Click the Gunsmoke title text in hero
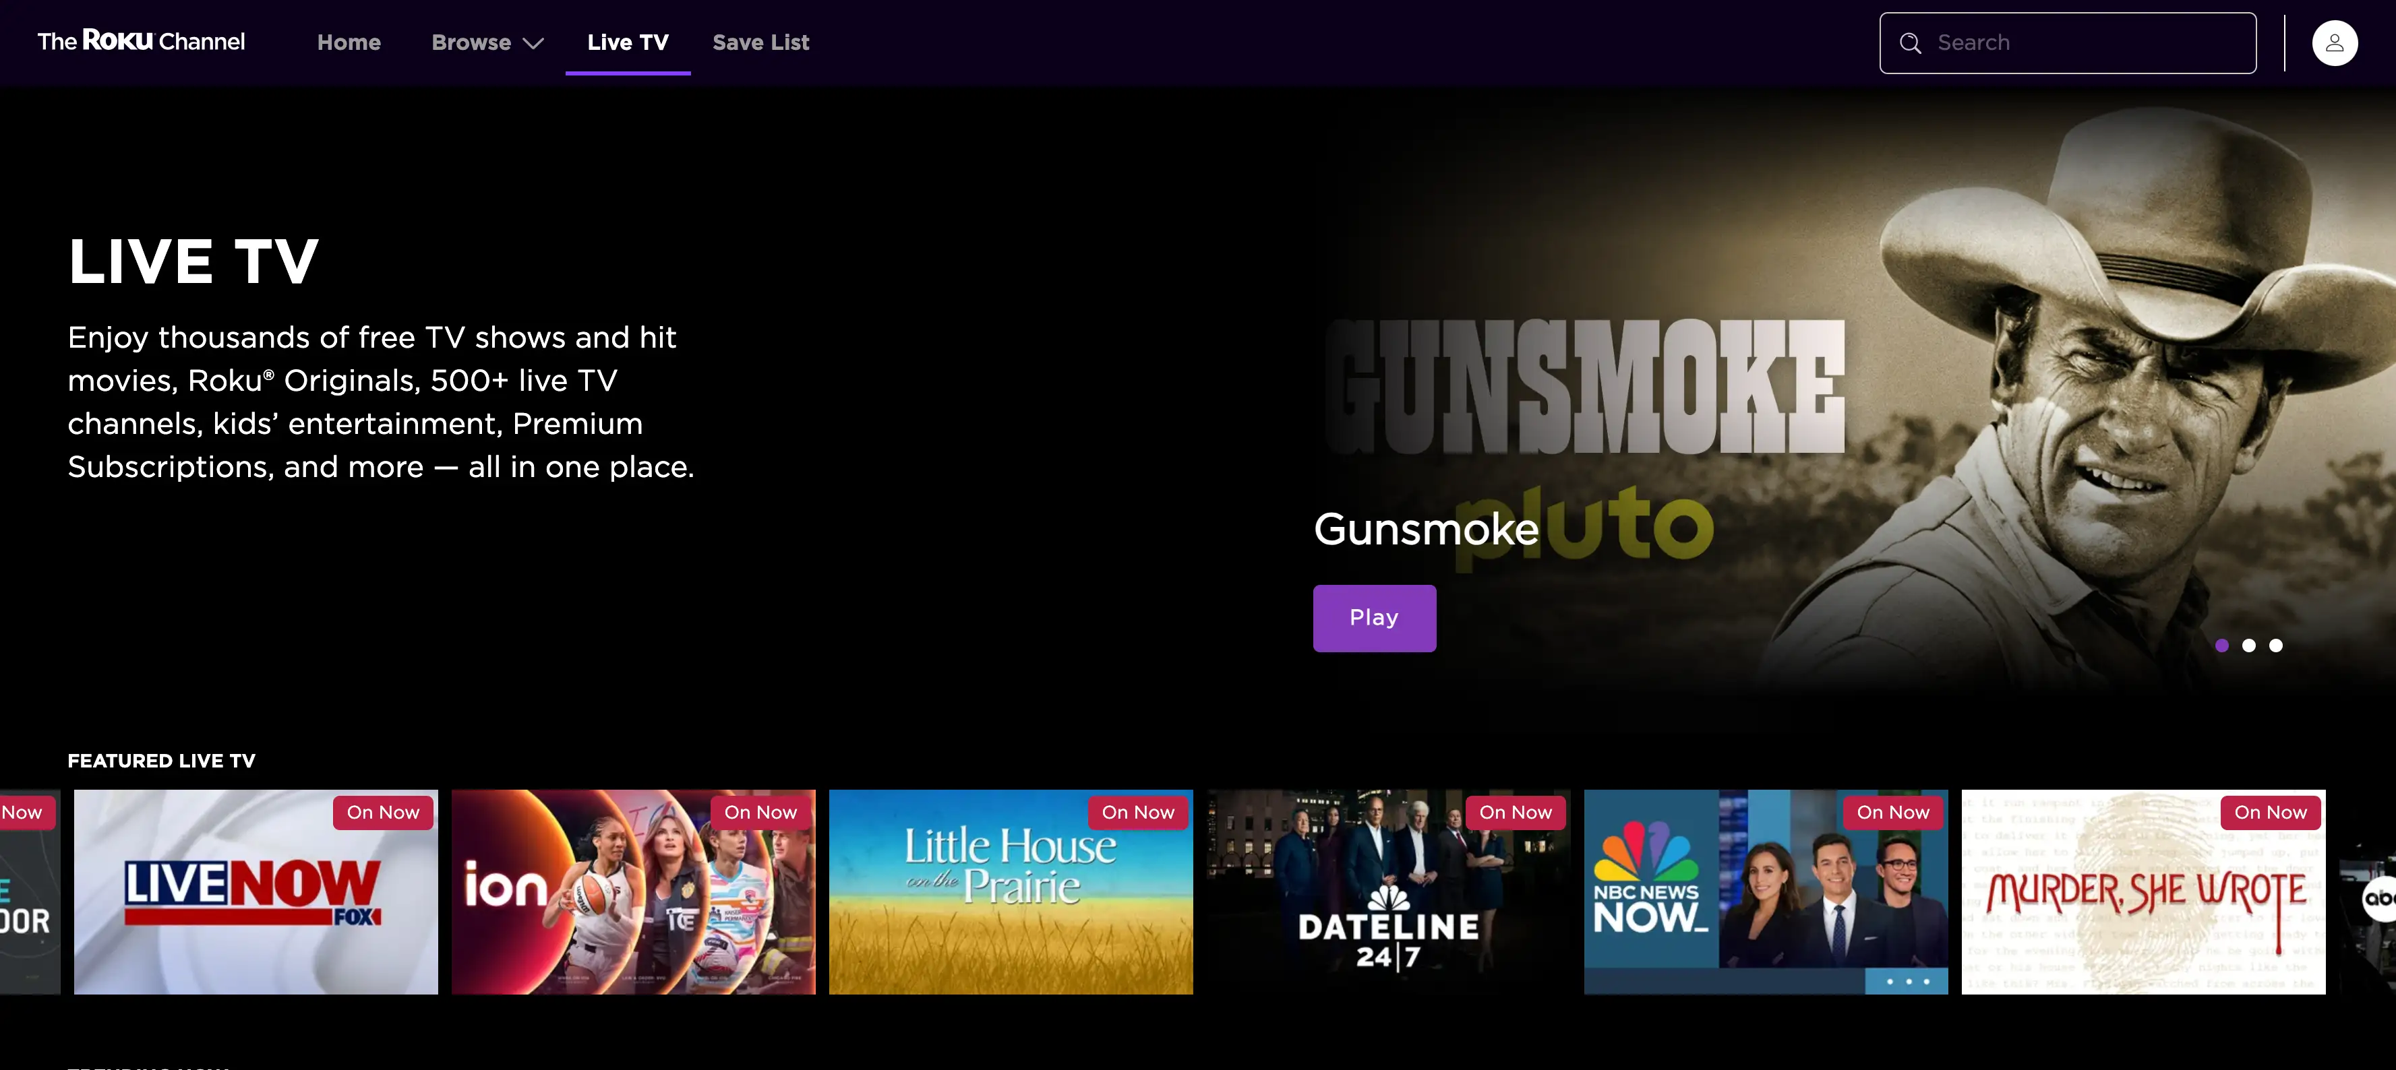 1426,530
